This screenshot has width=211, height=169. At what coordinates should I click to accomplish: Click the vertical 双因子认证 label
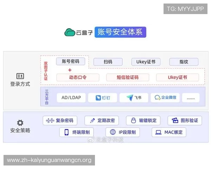46,71
